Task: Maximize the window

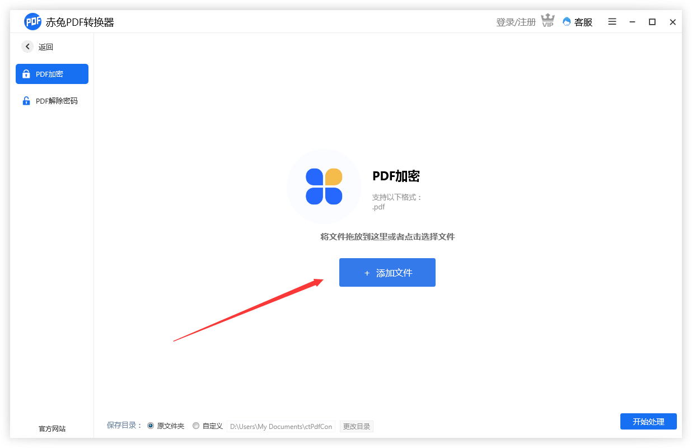Action: coord(652,22)
